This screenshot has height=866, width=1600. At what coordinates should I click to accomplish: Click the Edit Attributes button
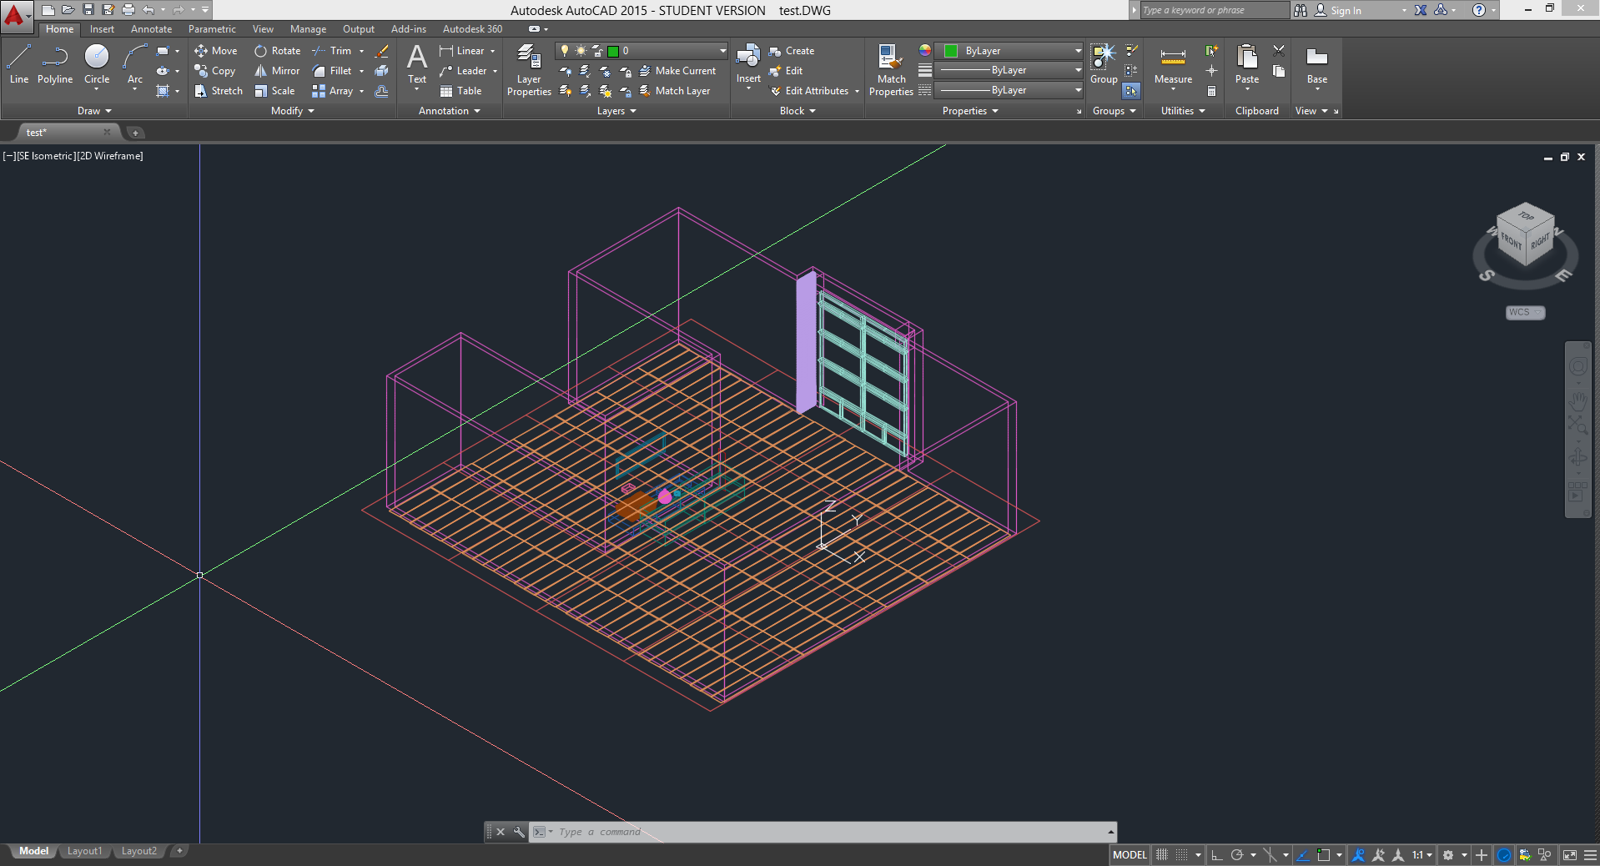click(x=813, y=91)
